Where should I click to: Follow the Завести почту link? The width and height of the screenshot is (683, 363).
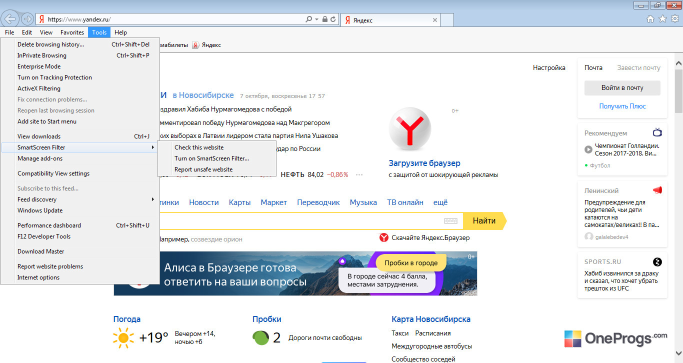click(x=638, y=67)
